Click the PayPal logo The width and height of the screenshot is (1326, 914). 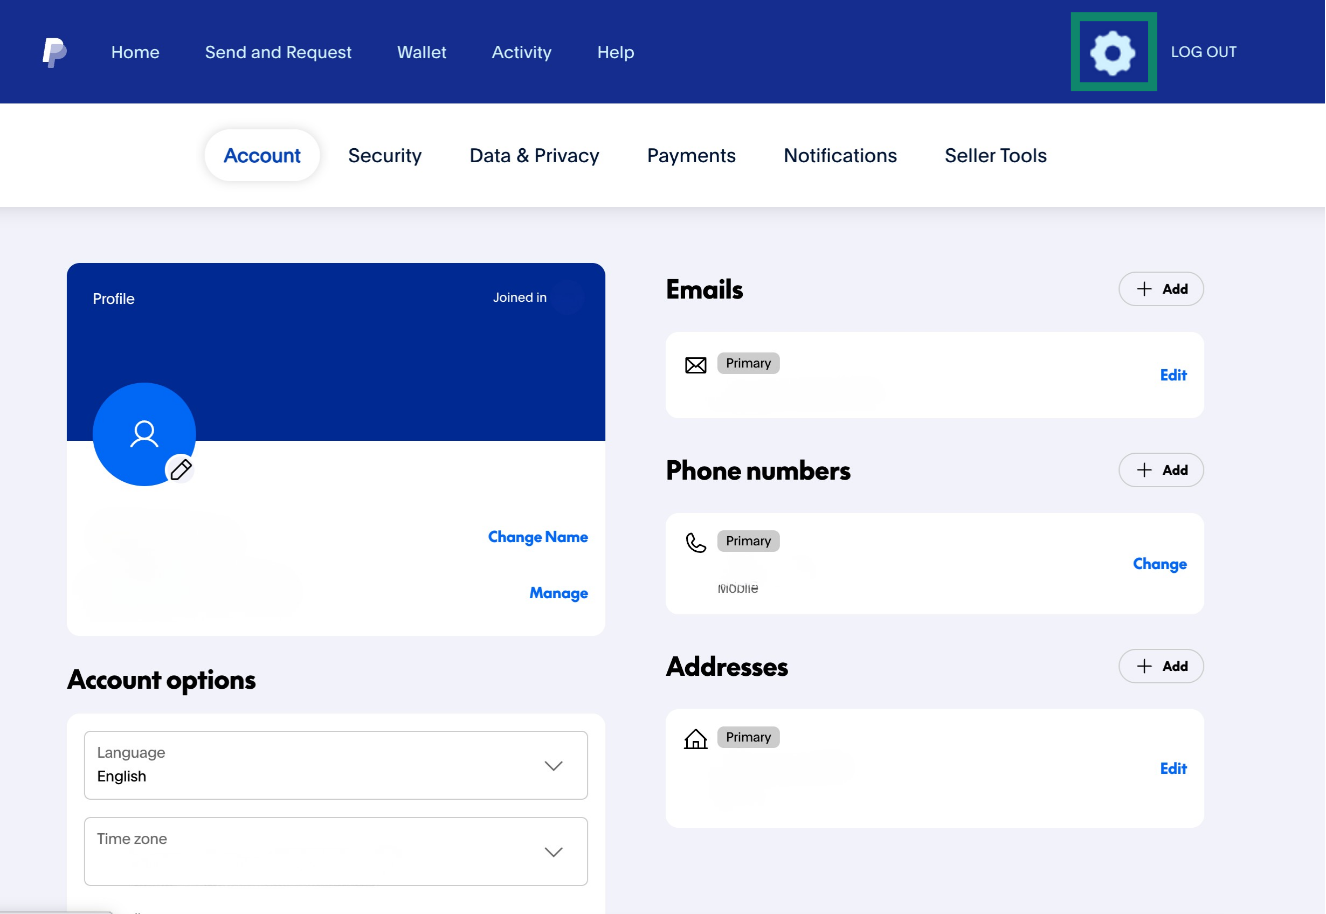tap(53, 52)
